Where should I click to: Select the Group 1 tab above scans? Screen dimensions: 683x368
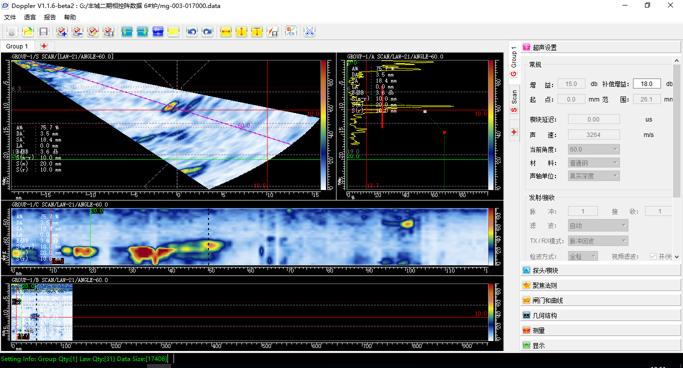[17, 46]
